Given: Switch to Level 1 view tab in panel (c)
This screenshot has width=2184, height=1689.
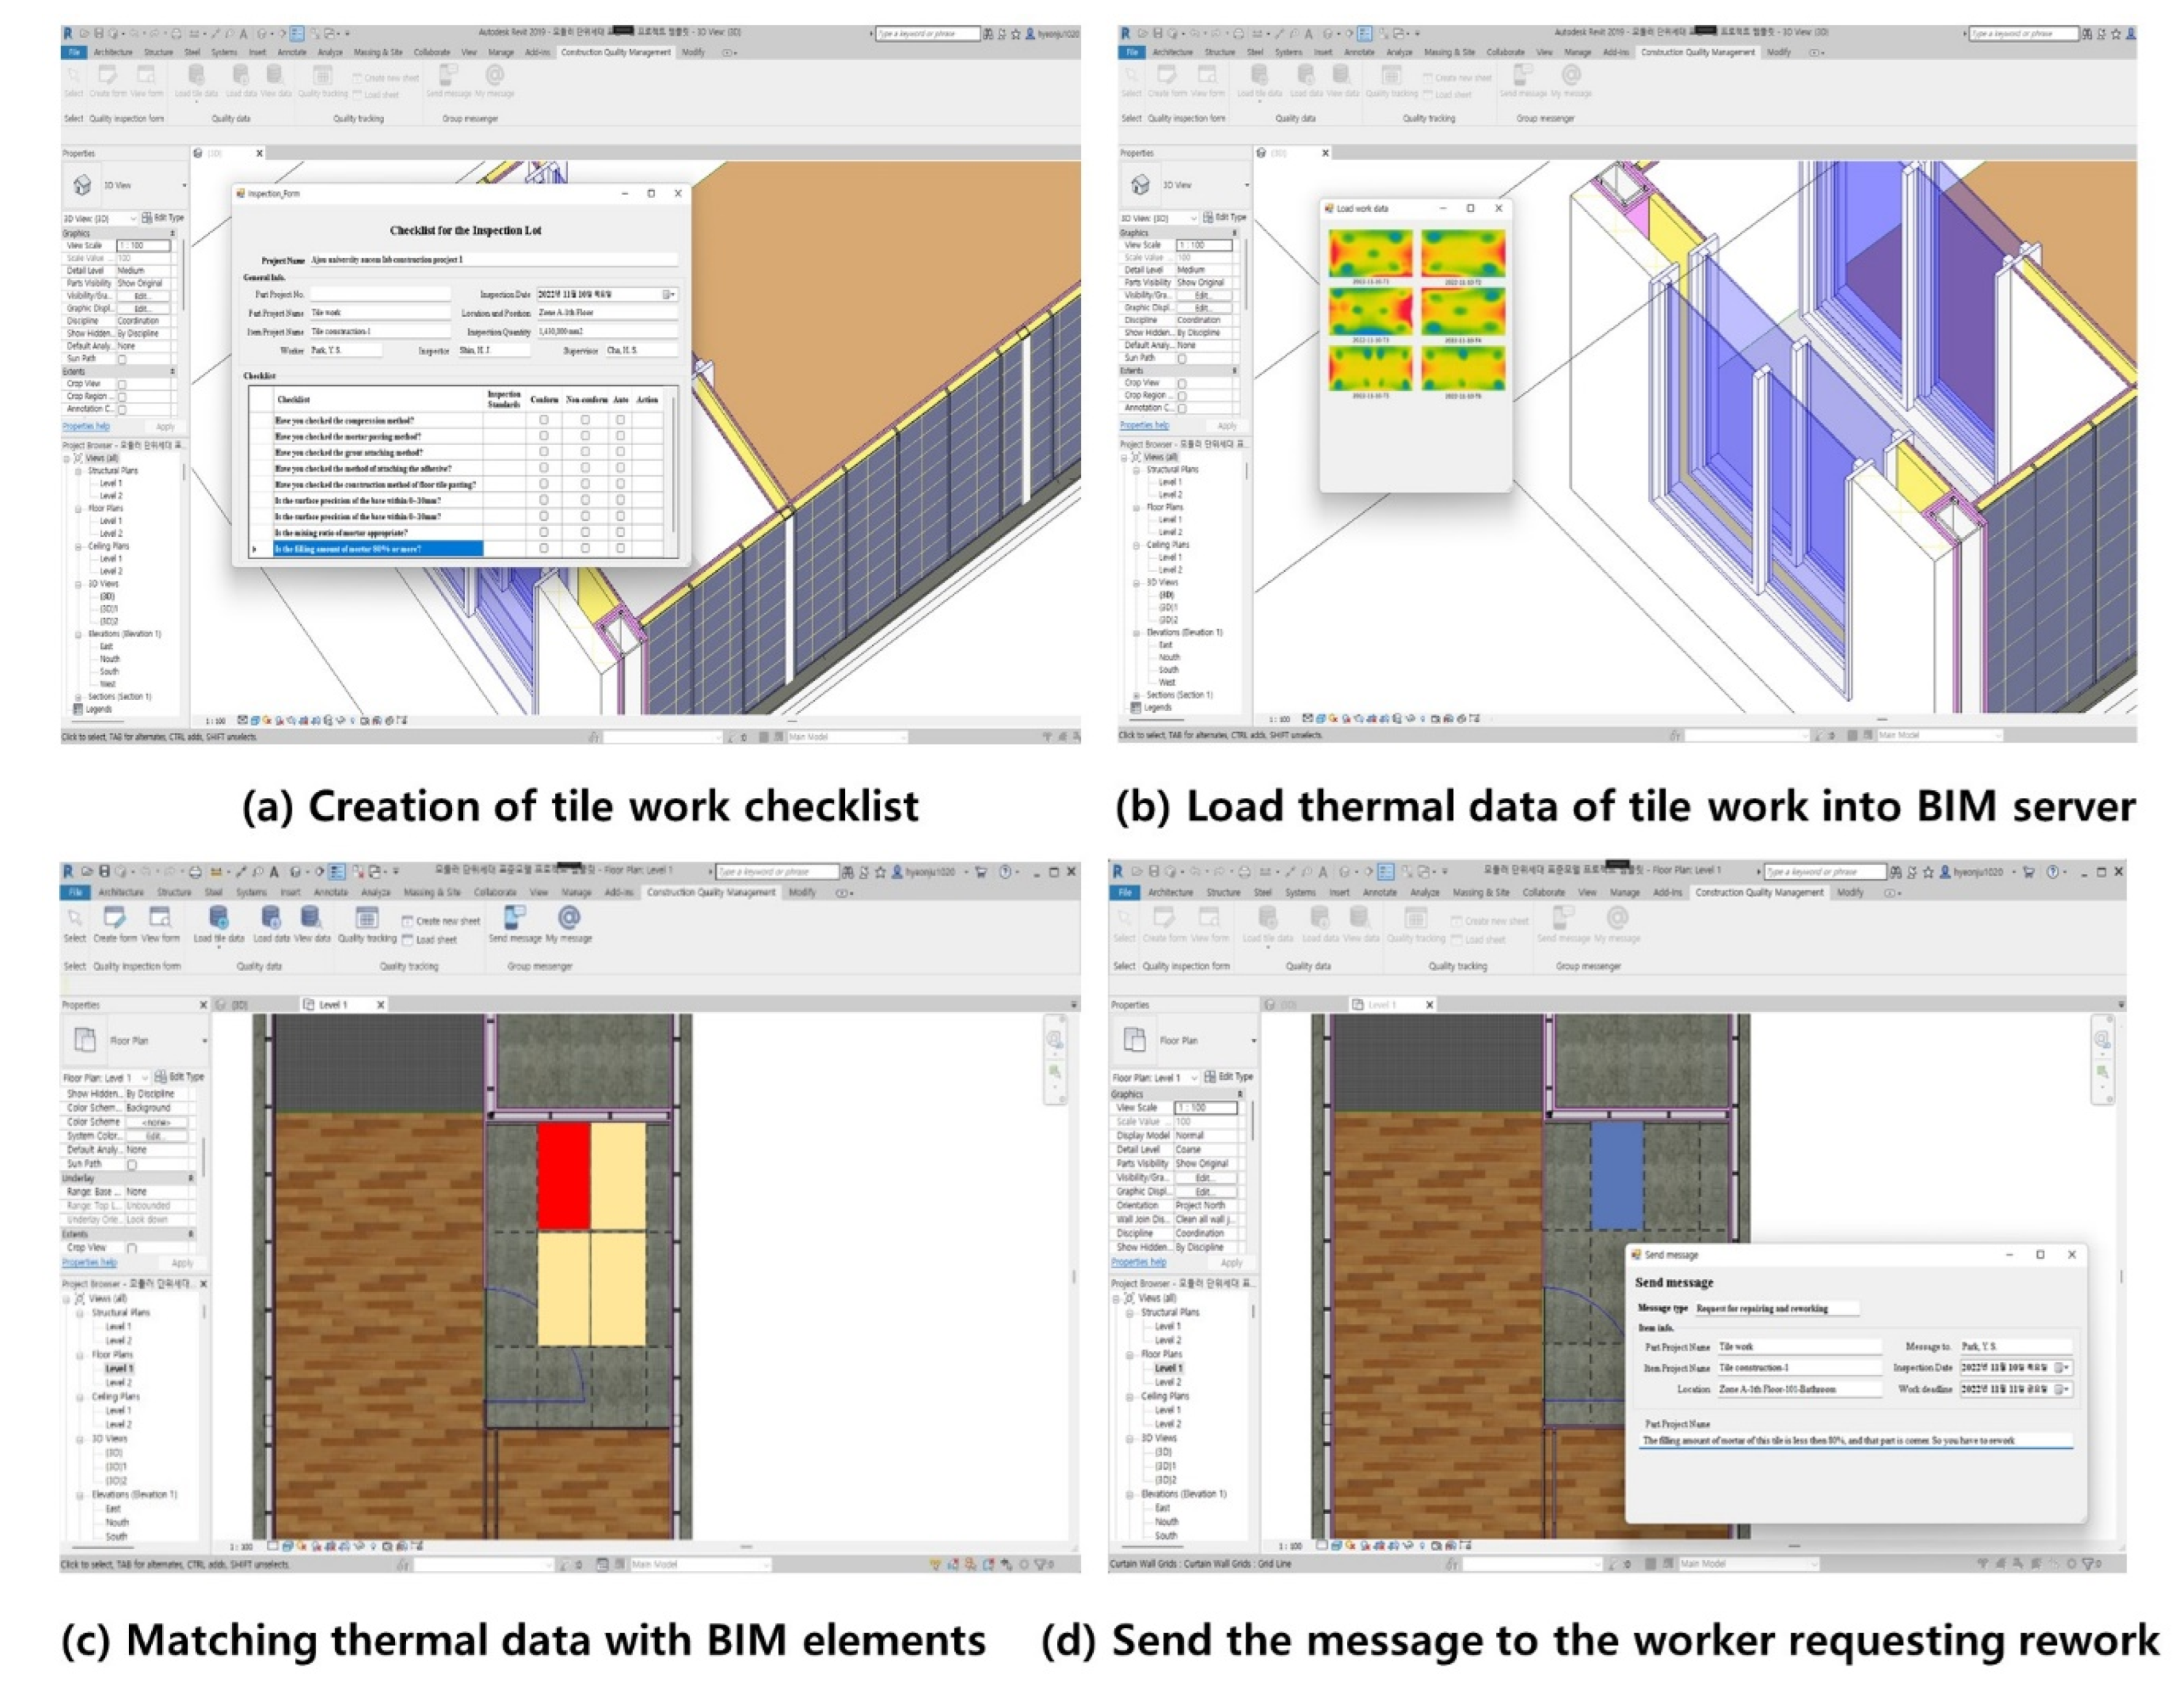Looking at the screenshot, I should [x=333, y=1004].
